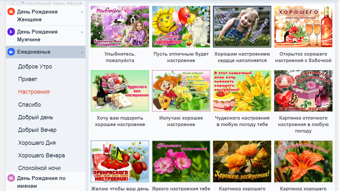
Task: Click the pink gift icon beside День Рождения по именам
Action: pyautogui.click(x=11, y=178)
